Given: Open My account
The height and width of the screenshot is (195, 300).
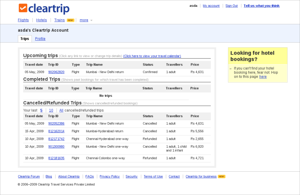Looking at the screenshot, I should tap(211, 6).
